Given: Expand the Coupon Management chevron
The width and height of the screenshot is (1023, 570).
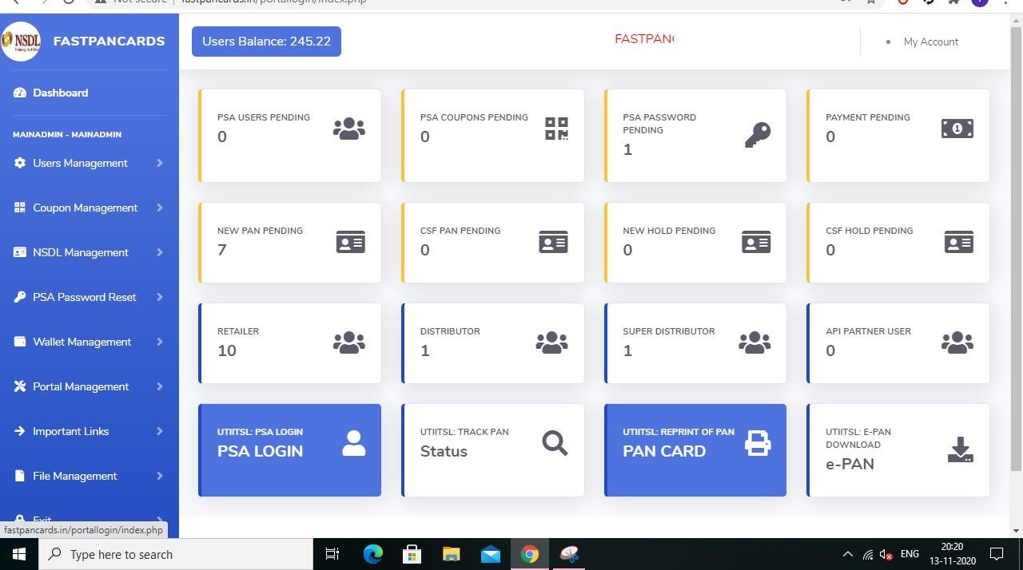Looking at the screenshot, I should click(x=160, y=208).
